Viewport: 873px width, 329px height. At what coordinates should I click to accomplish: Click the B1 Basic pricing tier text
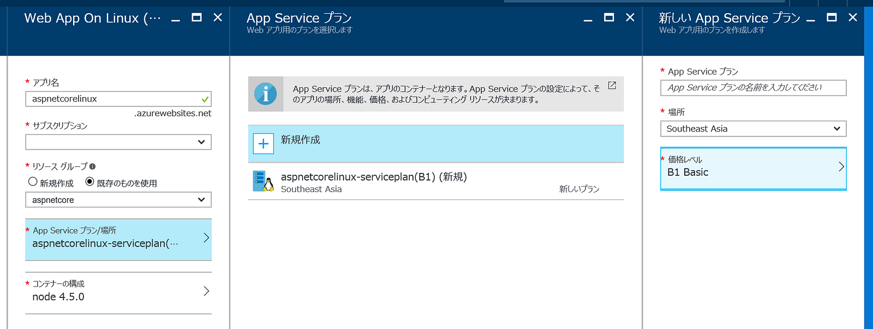(x=687, y=172)
